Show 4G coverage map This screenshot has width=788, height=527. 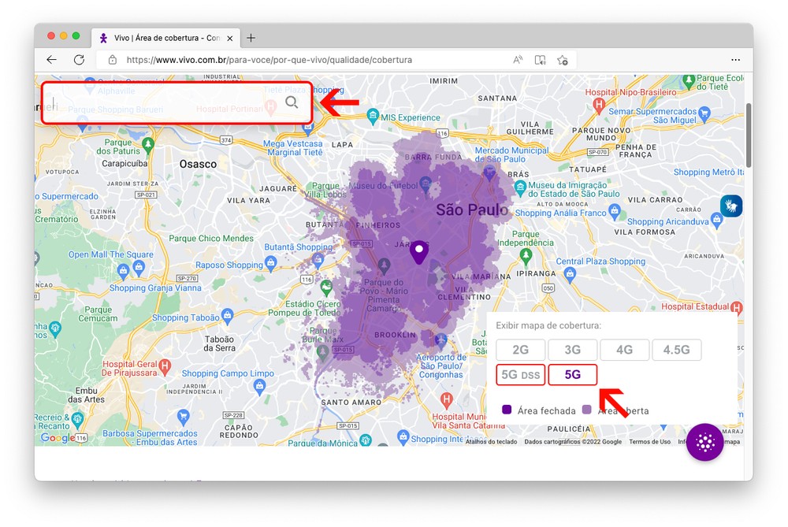(x=624, y=350)
